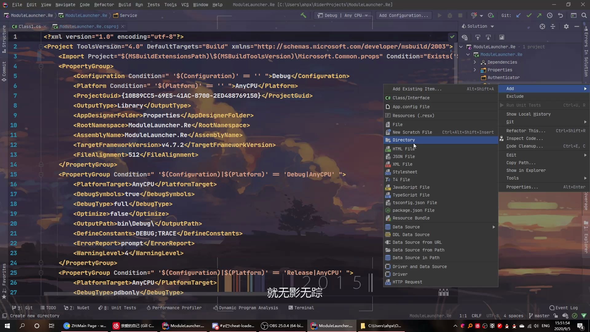Select Directory in the Add submenu
The image size is (590, 332).
[403, 140]
